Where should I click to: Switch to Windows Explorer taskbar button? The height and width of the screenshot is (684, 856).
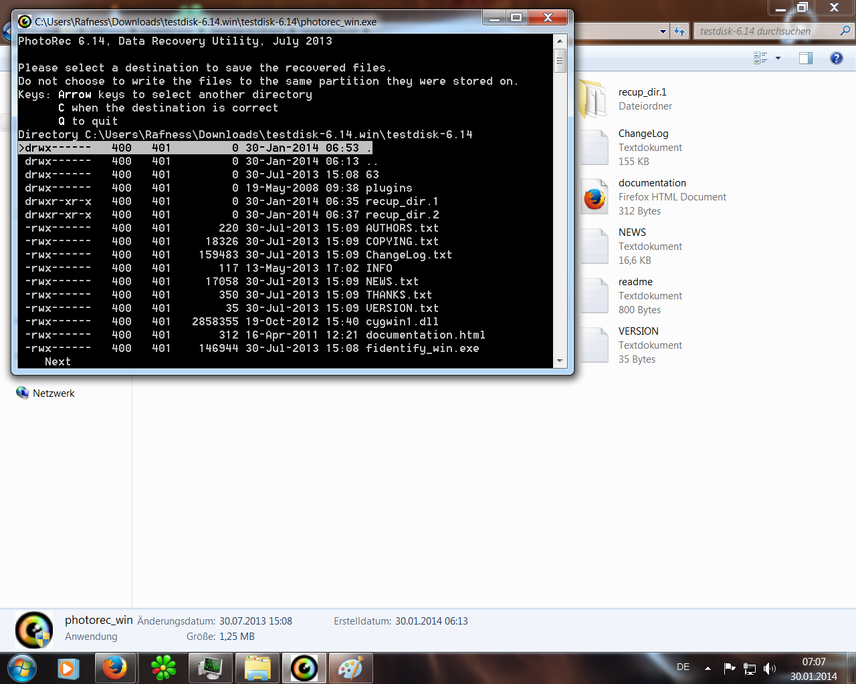click(x=257, y=668)
